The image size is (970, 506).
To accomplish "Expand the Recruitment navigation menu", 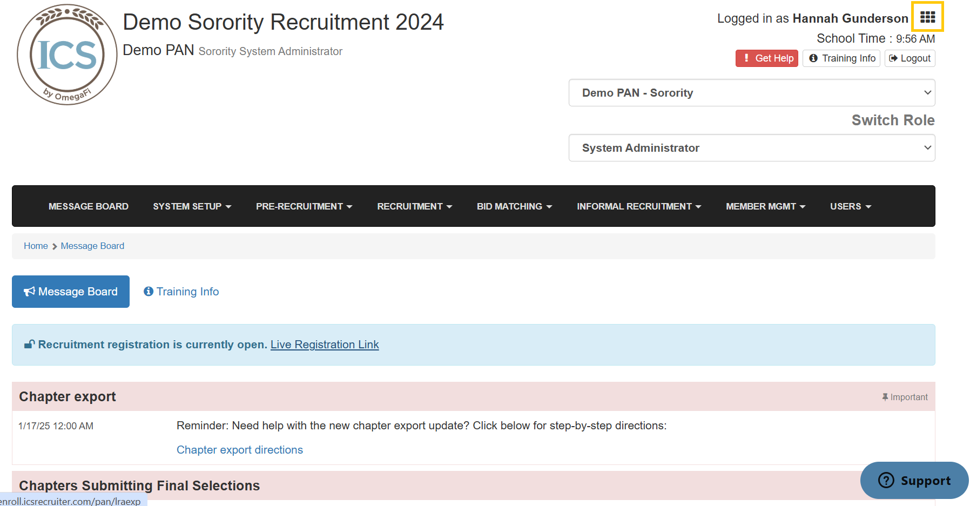I will 414,206.
